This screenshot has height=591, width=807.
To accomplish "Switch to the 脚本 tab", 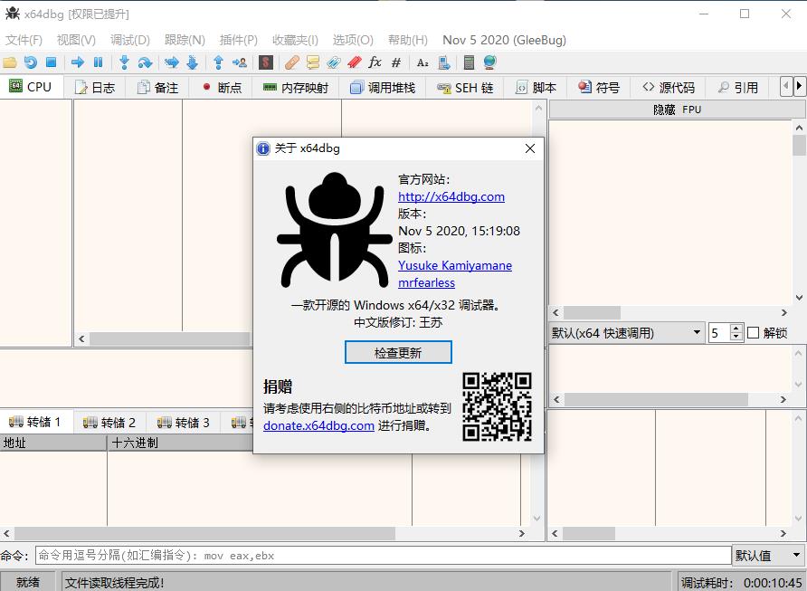I will (x=536, y=88).
